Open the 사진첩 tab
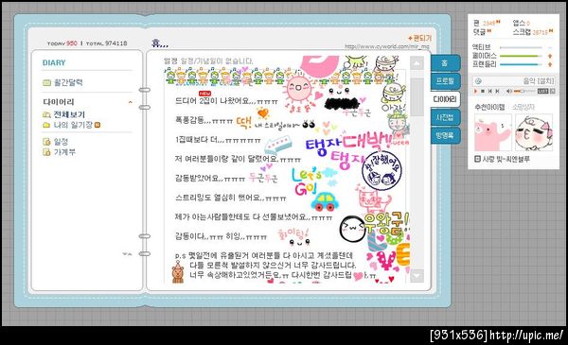The height and width of the screenshot is (345, 568). [445, 117]
